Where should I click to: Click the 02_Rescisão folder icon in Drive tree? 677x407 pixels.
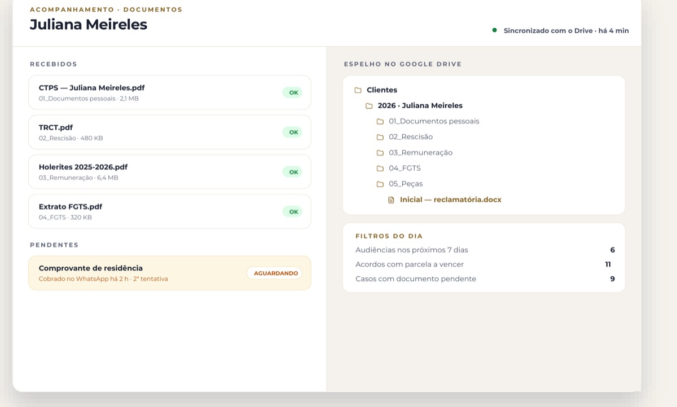(380, 137)
